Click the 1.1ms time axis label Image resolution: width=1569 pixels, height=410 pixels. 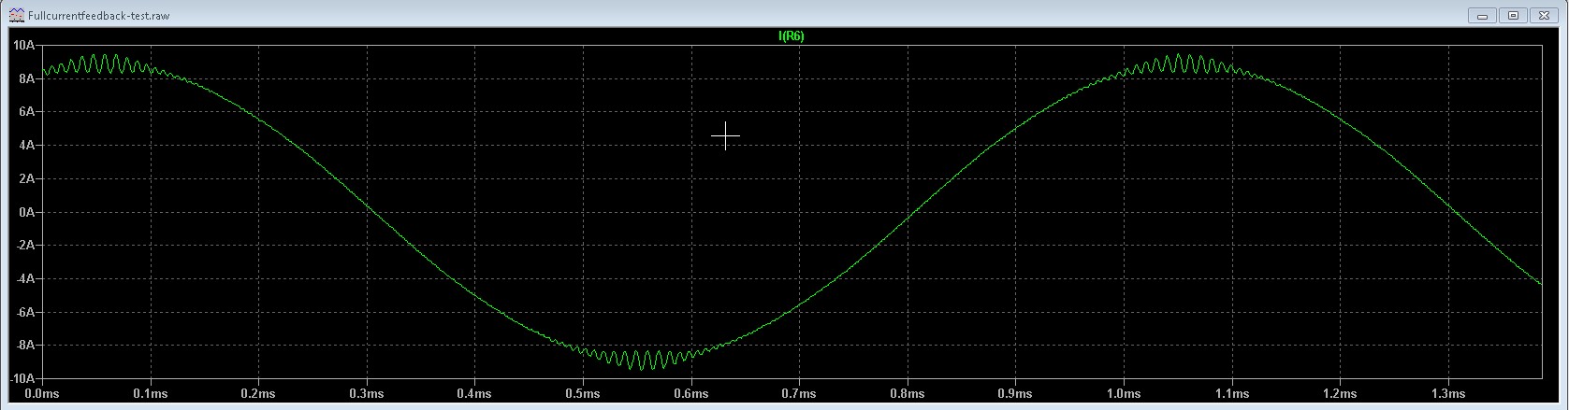(1232, 394)
